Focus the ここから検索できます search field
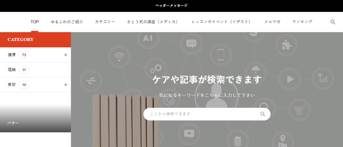 [201, 114]
